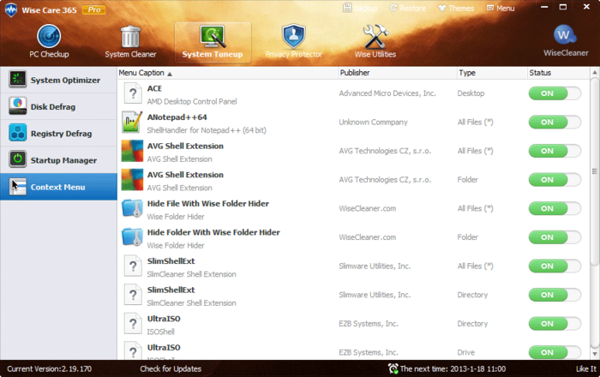This screenshot has height=377, width=600.
Task: Click the ACE question mark file icon
Action: pos(133,93)
